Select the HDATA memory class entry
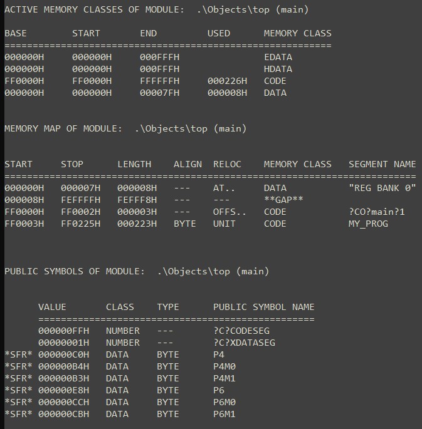Viewport: 422px width, 429px height. 278,69
